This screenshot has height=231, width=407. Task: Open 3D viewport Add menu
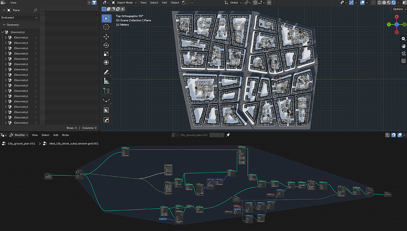tap(165, 2)
